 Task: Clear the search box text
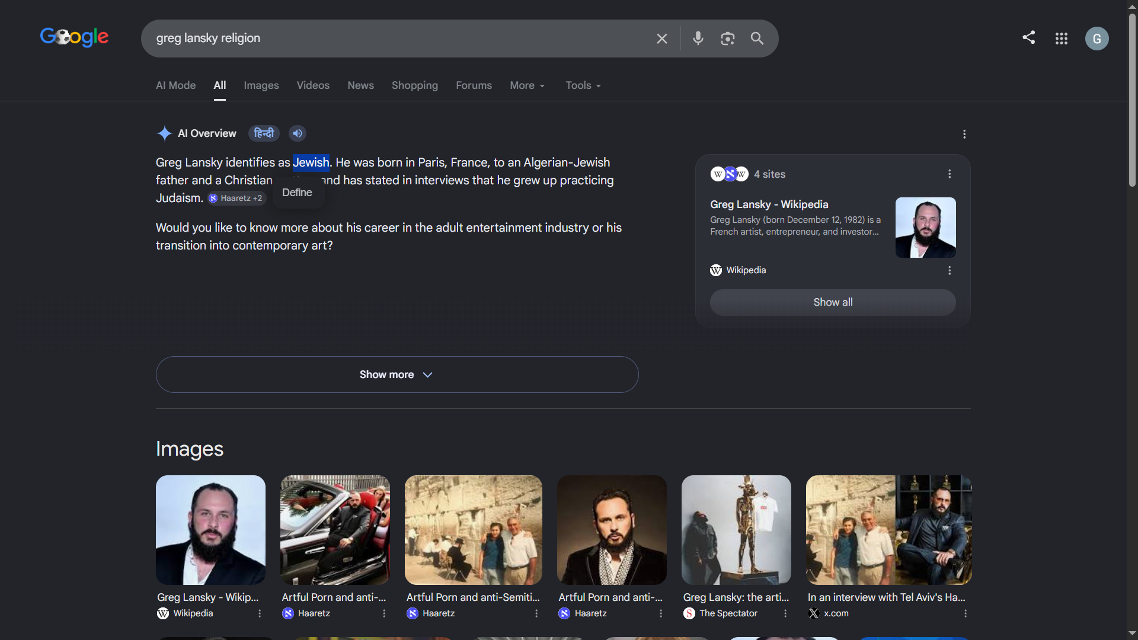[x=662, y=39]
